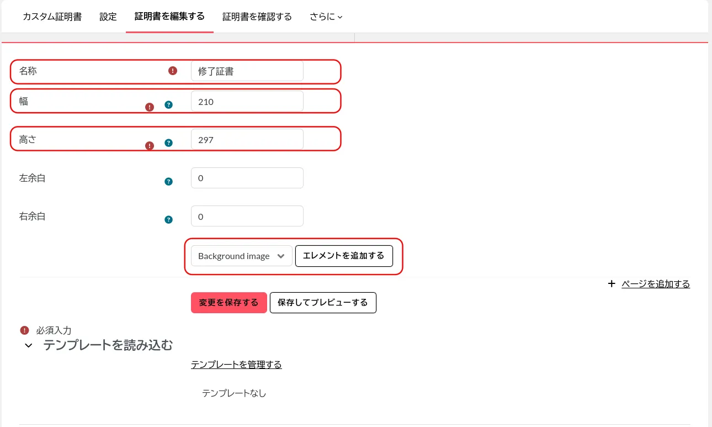The width and height of the screenshot is (712, 427).
Task: Show help for the 左余白 field
Action: point(168,181)
